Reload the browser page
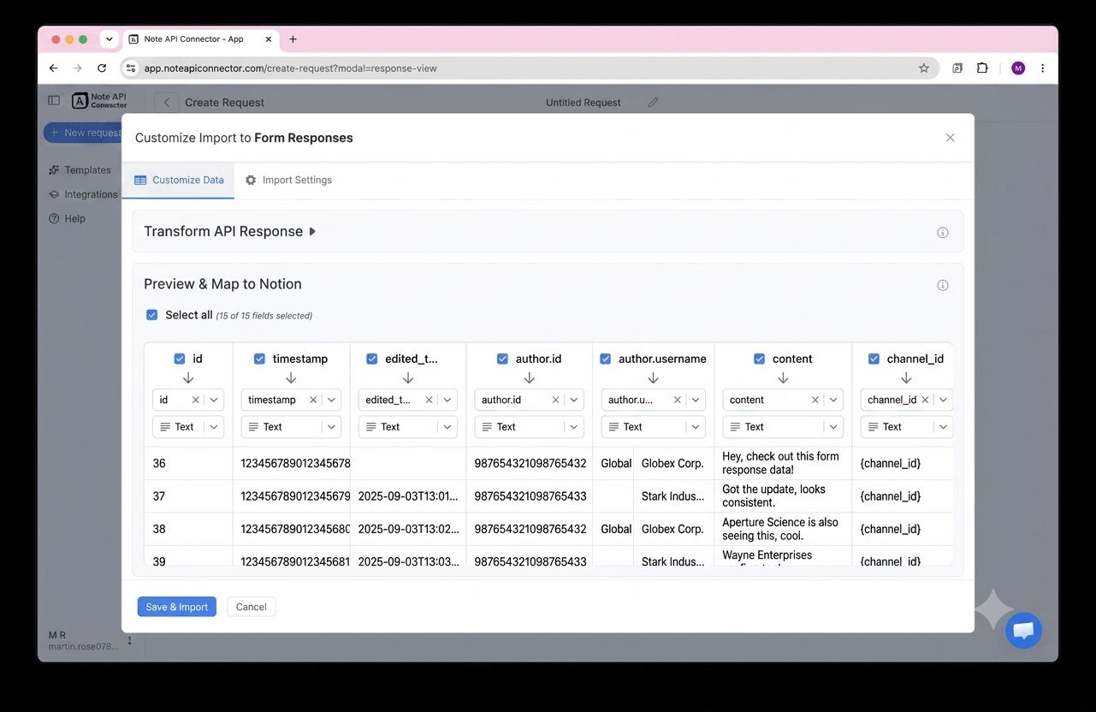The width and height of the screenshot is (1096, 712). click(102, 68)
